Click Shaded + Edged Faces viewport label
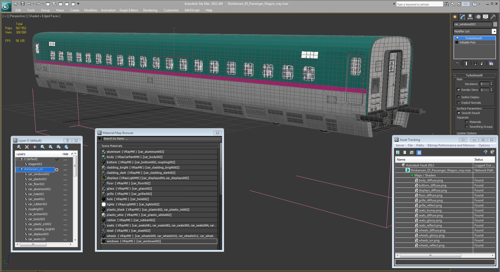The width and height of the screenshot is (500, 272). 44,16
